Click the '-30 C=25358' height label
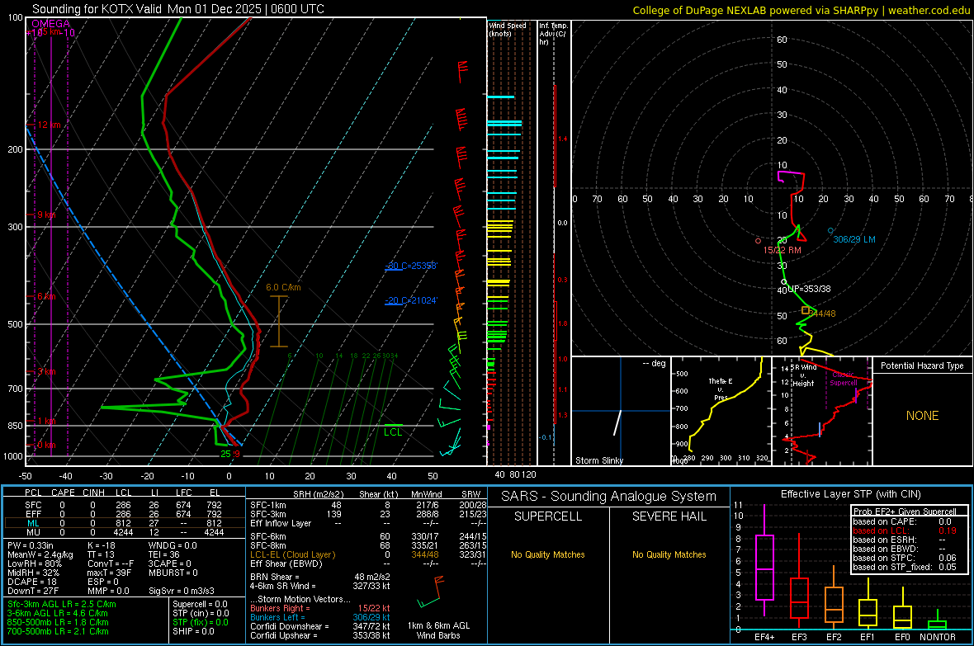 tap(411, 266)
